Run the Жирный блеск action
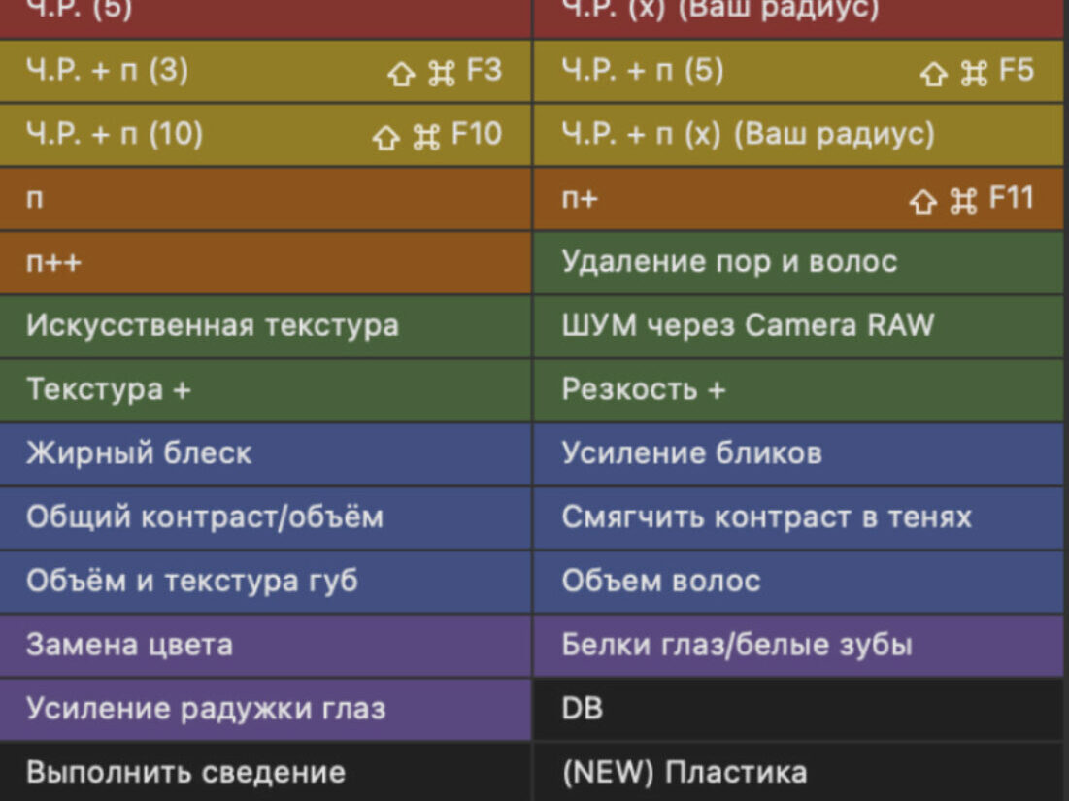 264,453
